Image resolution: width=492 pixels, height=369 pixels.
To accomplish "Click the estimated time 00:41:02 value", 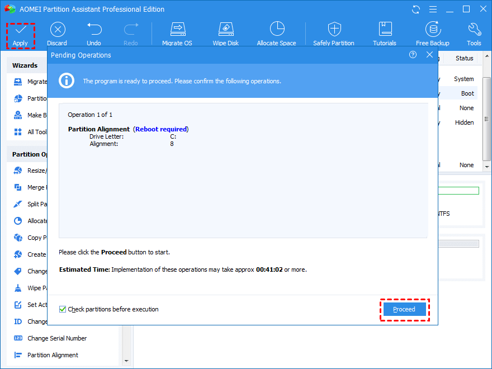I will (269, 270).
